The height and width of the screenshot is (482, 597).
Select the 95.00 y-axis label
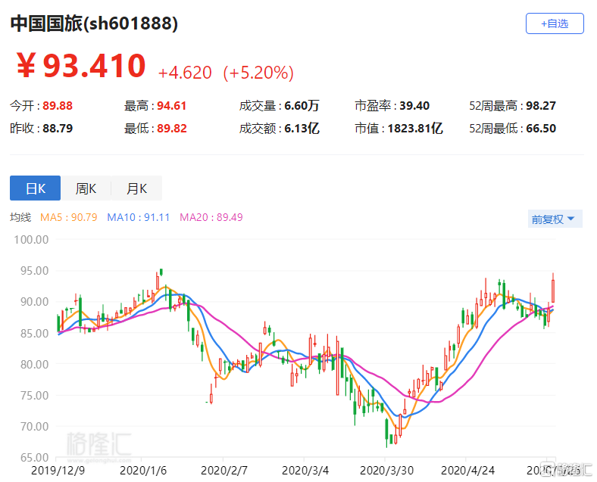coord(34,271)
